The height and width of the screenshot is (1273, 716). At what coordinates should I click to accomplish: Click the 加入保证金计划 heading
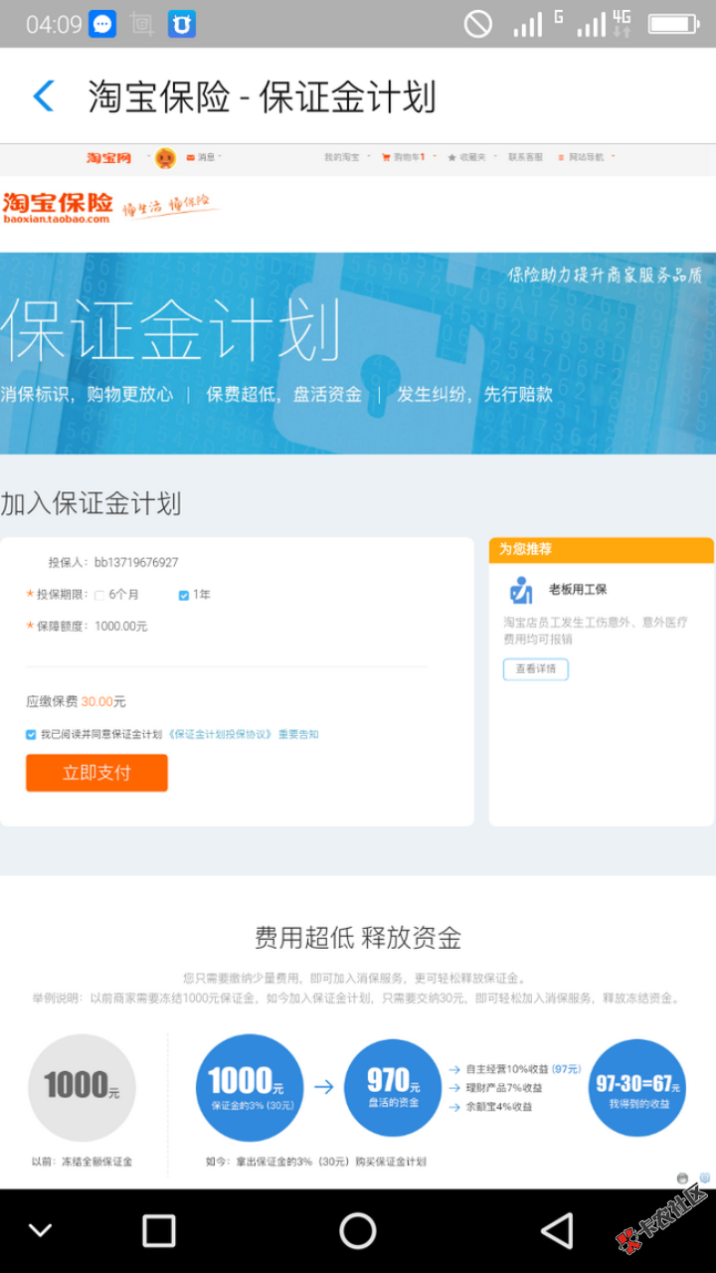(90, 503)
